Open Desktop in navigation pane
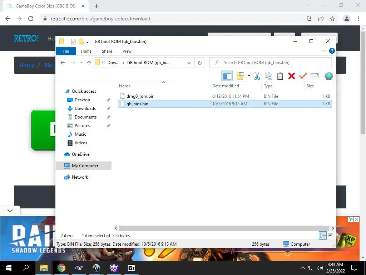366x275 pixels. [x=82, y=100]
